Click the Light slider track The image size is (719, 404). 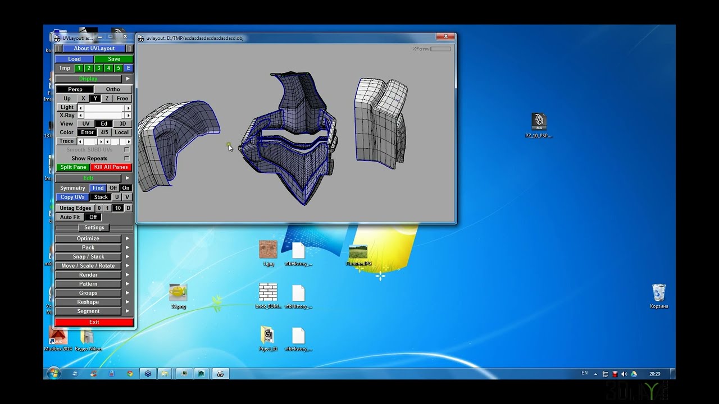point(104,108)
